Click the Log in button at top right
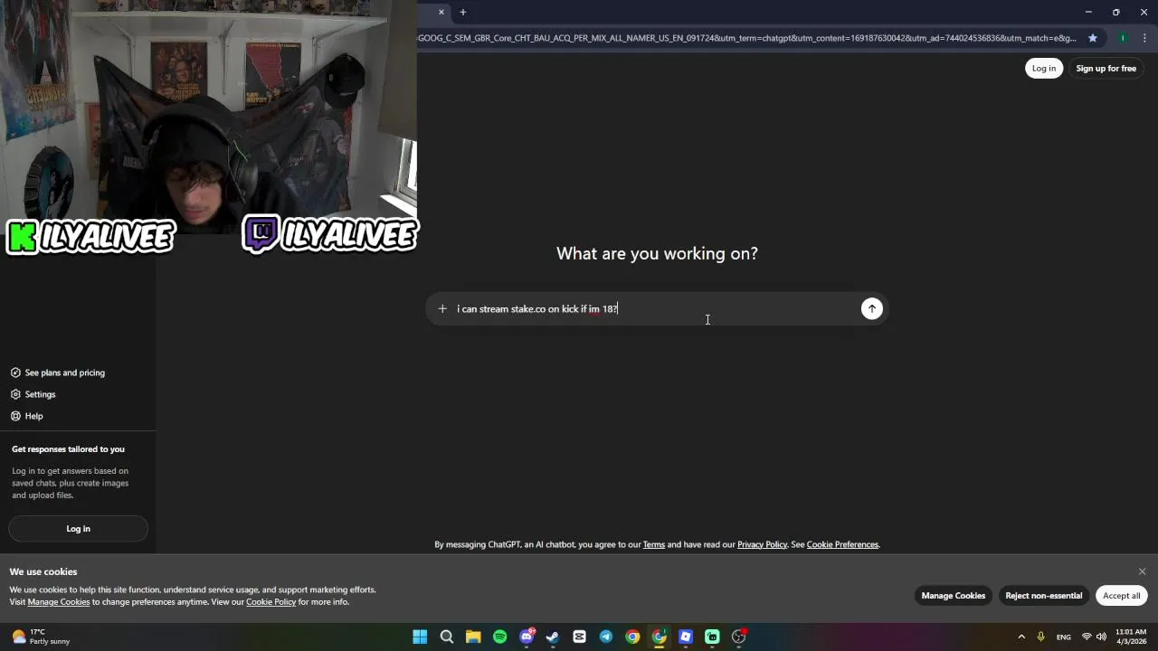 pyautogui.click(x=1044, y=68)
